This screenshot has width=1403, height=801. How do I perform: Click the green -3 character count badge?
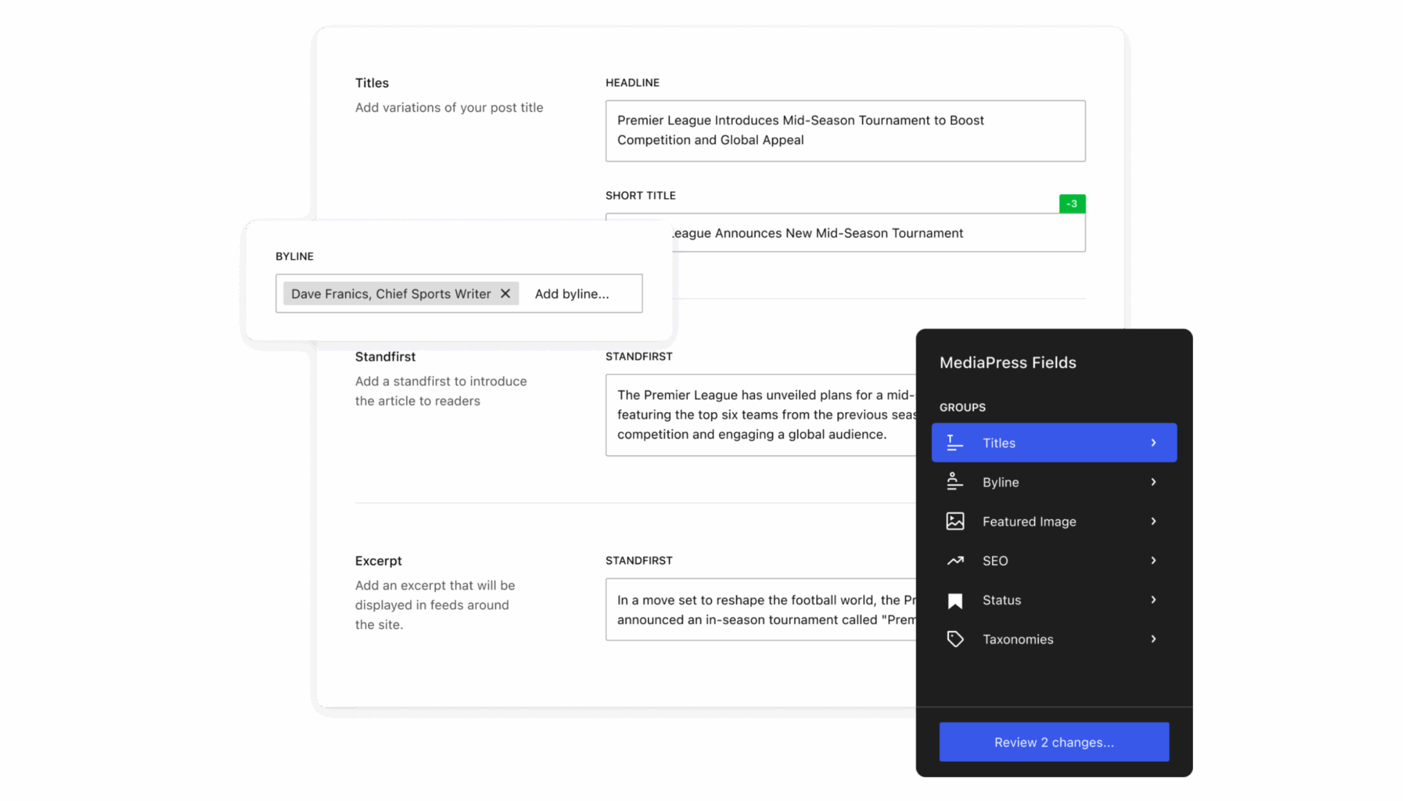(1071, 204)
